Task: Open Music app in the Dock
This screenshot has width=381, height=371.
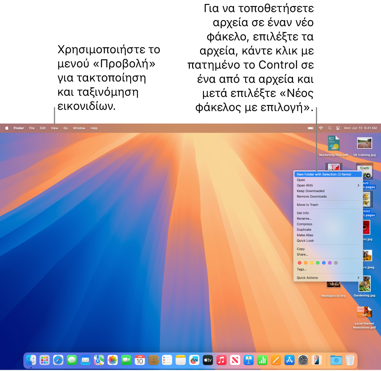Action: (x=221, y=360)
